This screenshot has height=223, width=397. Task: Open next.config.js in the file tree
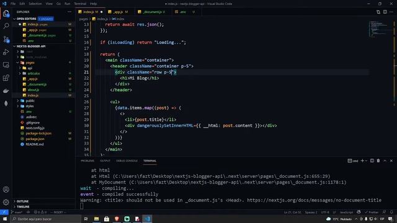[x=35, y=128]
